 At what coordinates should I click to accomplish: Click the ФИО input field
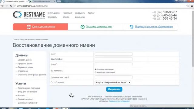coord(114,54)
